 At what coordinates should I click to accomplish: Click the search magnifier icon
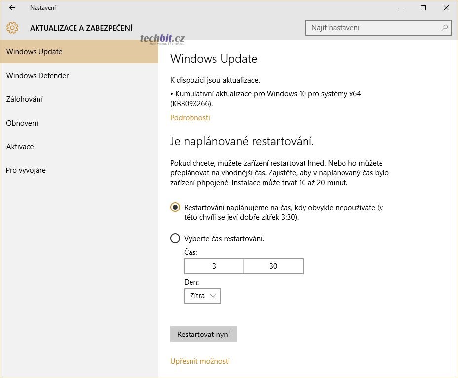(445, 28)
